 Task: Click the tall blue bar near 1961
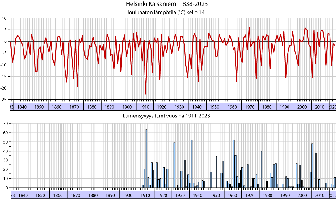point(233,164)
